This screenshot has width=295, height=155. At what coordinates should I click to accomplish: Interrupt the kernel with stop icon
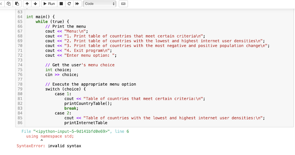point(61,3)
